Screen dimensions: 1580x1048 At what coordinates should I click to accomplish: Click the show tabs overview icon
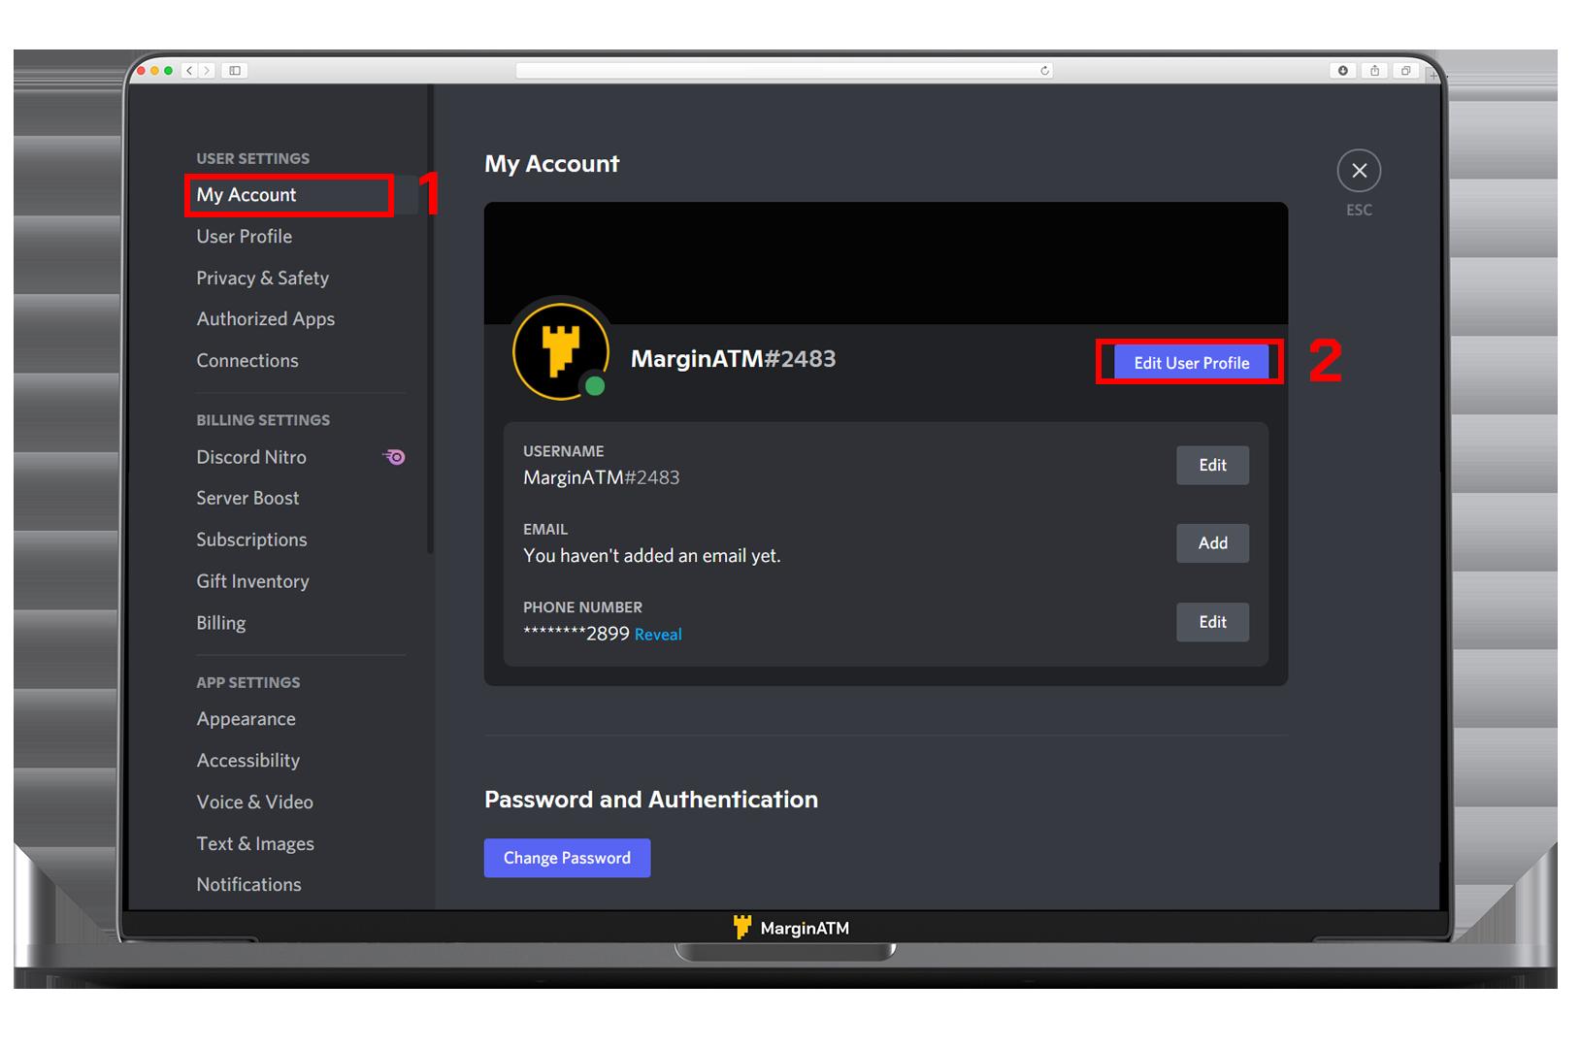[1405, 71]
